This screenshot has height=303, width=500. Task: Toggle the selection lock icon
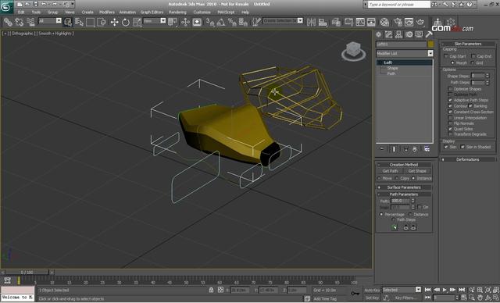pyautogui.click(x=211, y=290)
